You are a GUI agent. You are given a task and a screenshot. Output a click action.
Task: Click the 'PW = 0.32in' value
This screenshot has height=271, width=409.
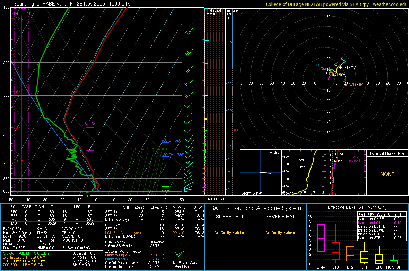pos(13,229)
